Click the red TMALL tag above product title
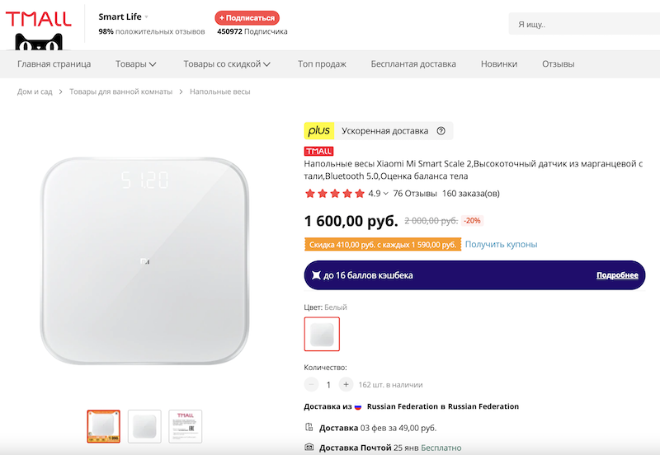The width and height of the screenshot is (660, 455). (x=318, y=152)
